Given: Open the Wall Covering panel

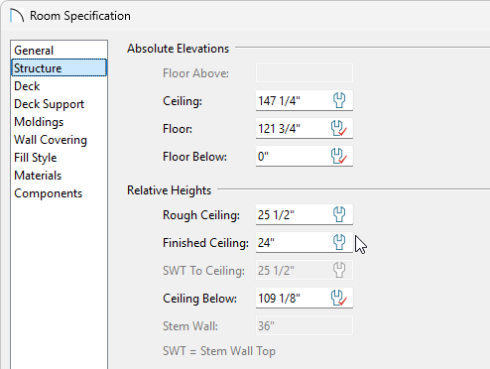Looking at the screenshot, I should click(x=59, y=140).
